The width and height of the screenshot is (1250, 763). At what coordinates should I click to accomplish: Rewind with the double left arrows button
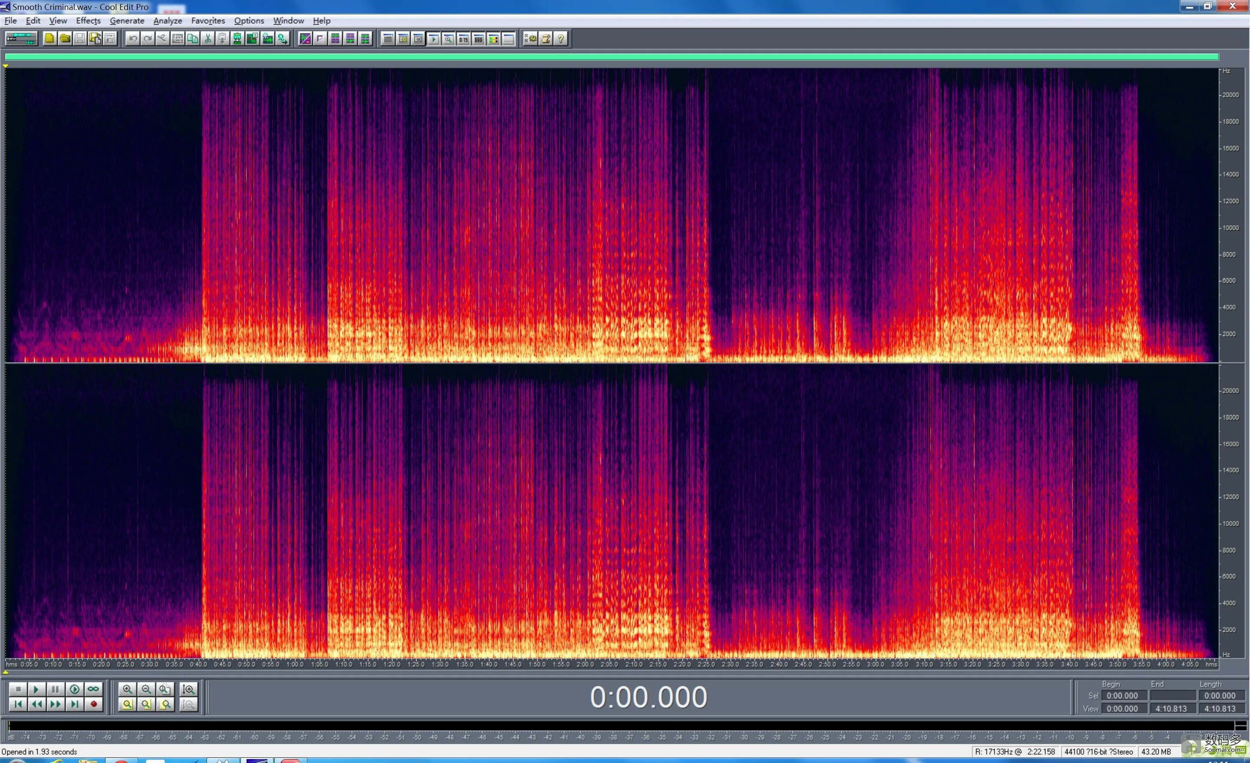point(36,704)
